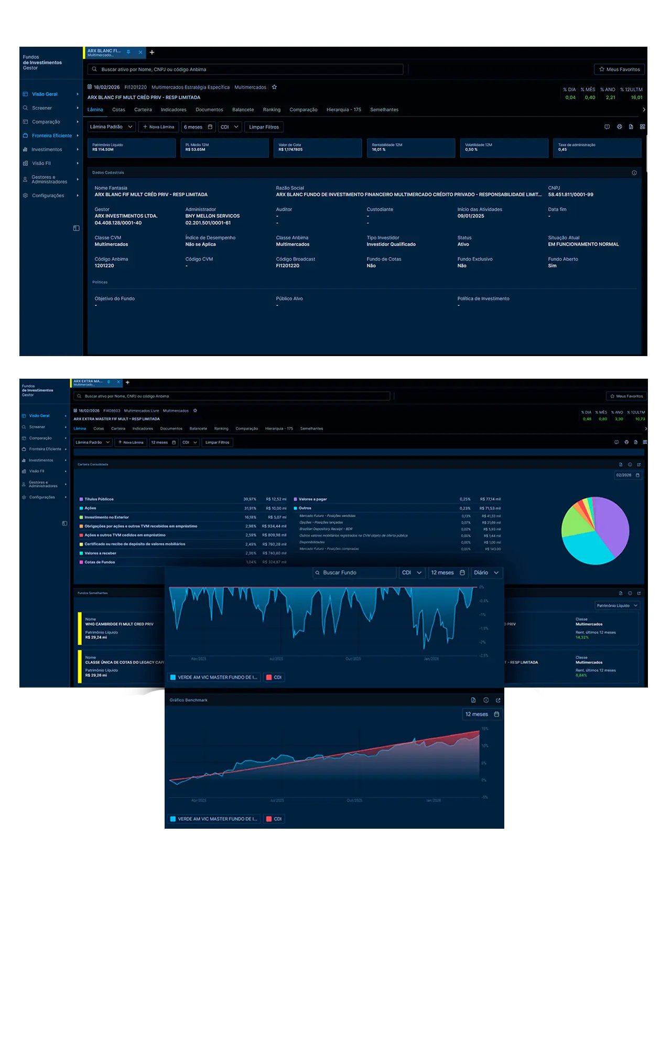The height and width of the screenshot is (1049, 671).
Task: Click the calendar icon in the 02/2026 field
Action: 637,475
